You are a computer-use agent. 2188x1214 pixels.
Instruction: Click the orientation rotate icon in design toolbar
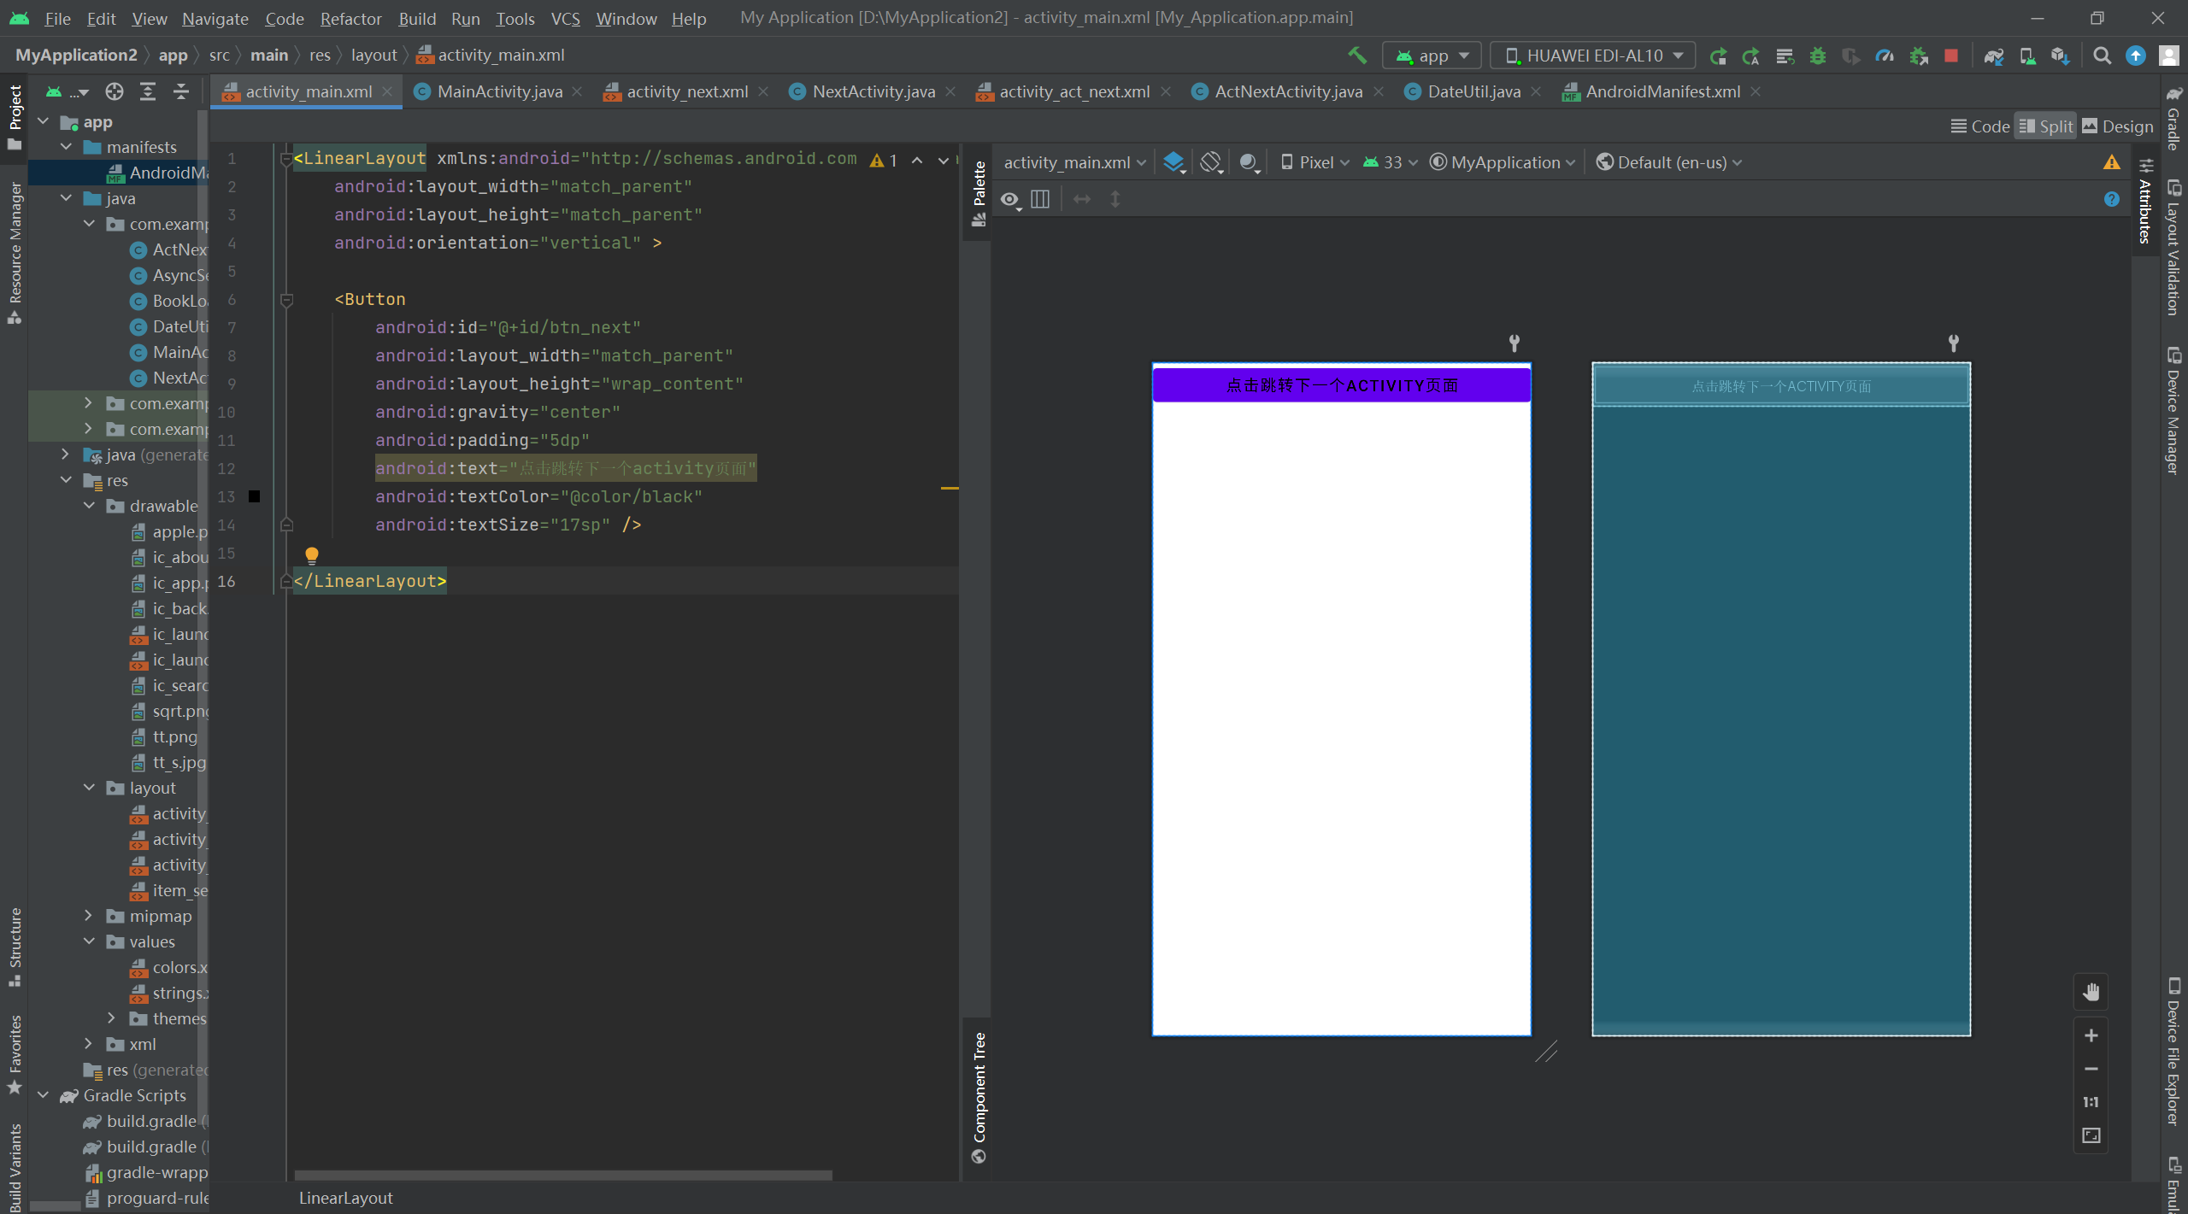pos(1210,162)
